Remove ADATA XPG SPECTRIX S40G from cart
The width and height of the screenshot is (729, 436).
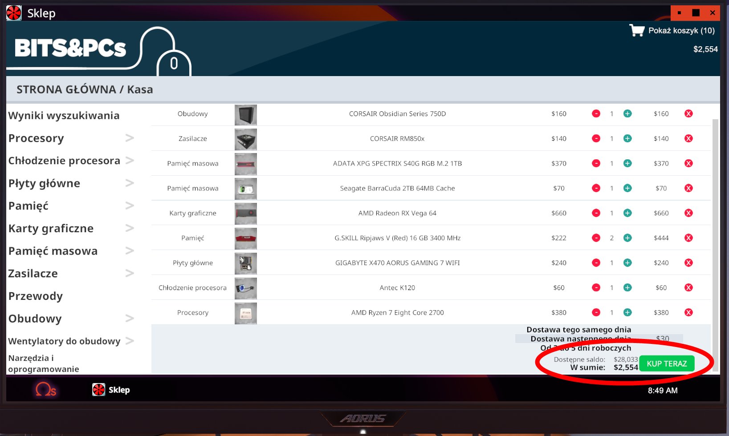click(x=688, y=163)
